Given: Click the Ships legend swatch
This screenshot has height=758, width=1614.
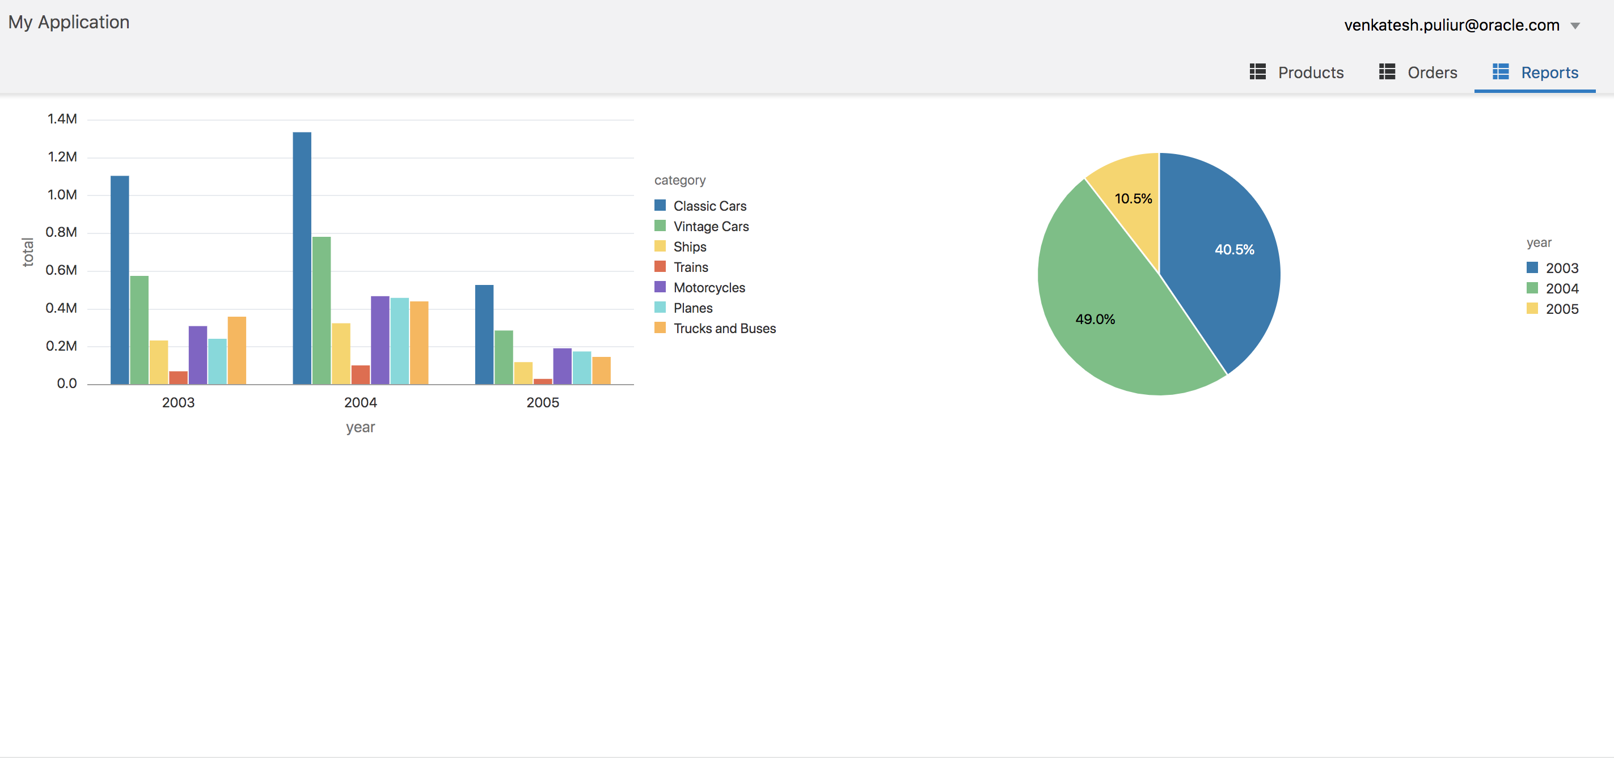Looking at the screenshot, I should (660, 246).
